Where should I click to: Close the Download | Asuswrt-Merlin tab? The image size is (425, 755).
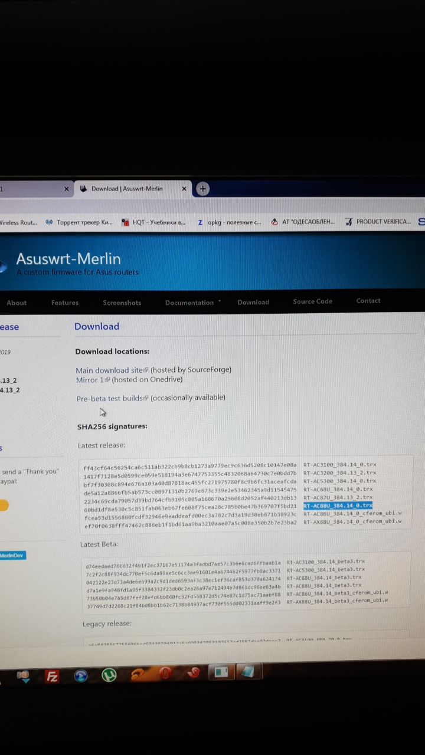(x=184, y=189)
